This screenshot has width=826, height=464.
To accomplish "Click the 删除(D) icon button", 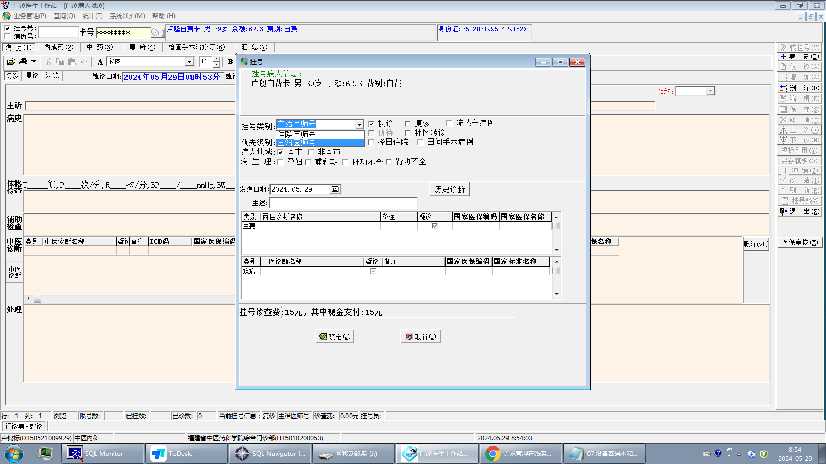I will click(799, 88).
